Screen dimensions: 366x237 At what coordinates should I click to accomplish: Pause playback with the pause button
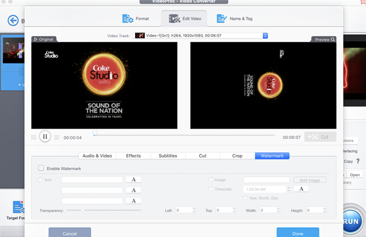tap(45, 137)
